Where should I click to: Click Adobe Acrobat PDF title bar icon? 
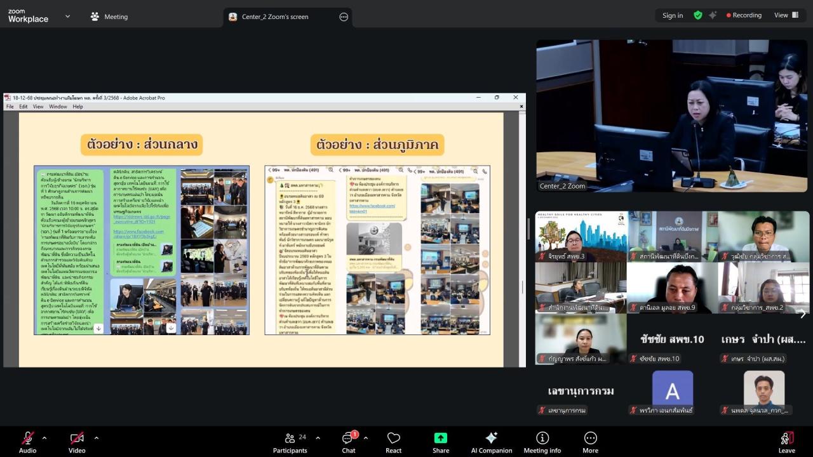click(x=8, y=98)
